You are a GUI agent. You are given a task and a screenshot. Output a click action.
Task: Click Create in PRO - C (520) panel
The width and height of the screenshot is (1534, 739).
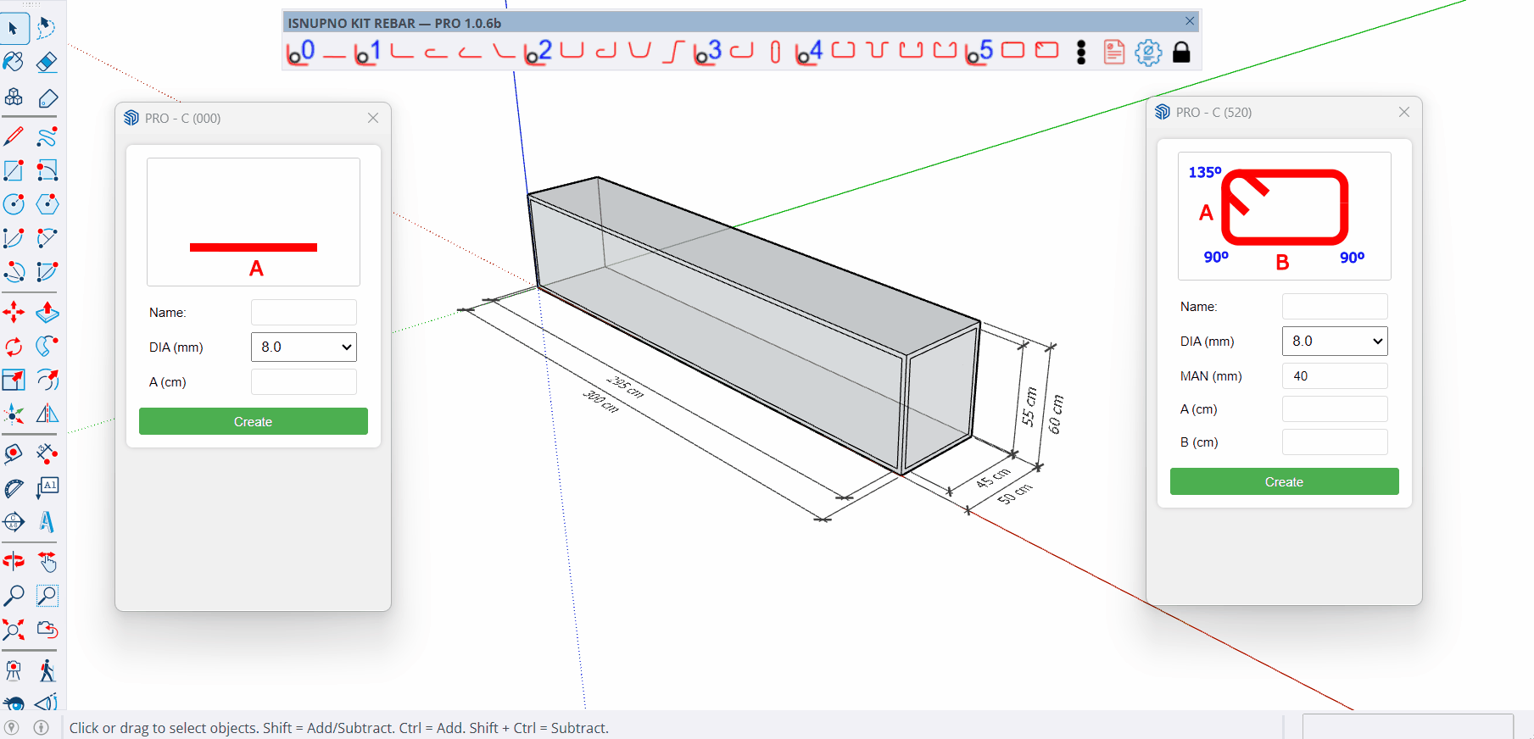pyautogui.click(x=1284, y=481)
